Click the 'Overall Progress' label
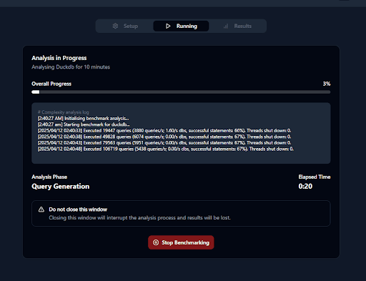This screenshot has width=366, height=281. coord(51,84)
